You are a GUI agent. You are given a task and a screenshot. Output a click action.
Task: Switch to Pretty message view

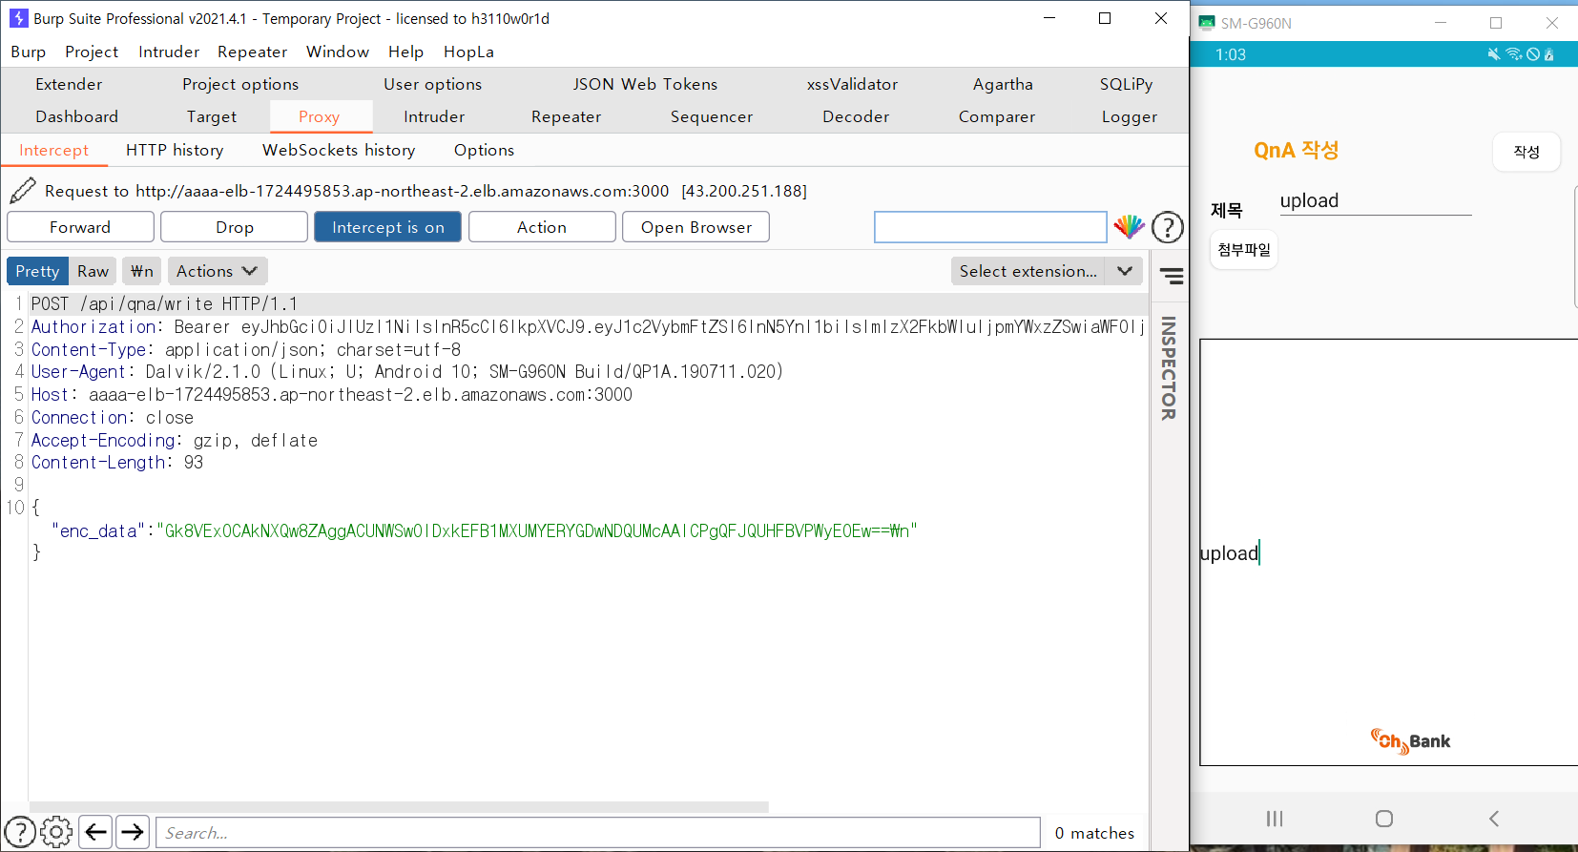37,271
